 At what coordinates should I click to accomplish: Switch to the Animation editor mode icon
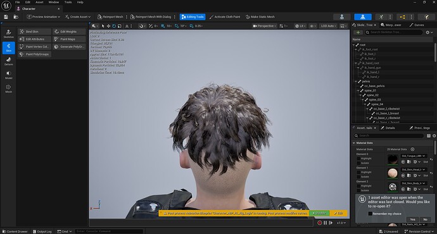[381, 17]
